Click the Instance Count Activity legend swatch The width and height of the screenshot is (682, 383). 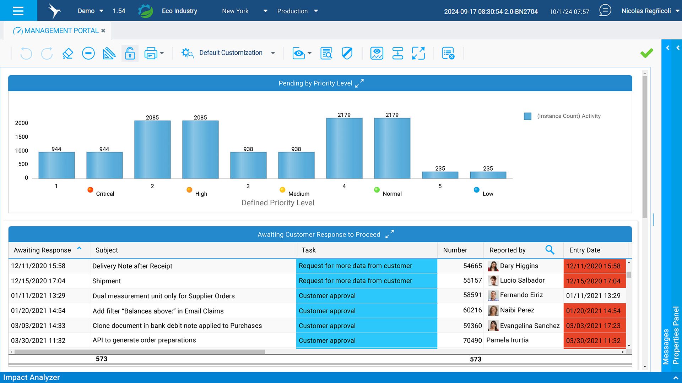point(527,116)
